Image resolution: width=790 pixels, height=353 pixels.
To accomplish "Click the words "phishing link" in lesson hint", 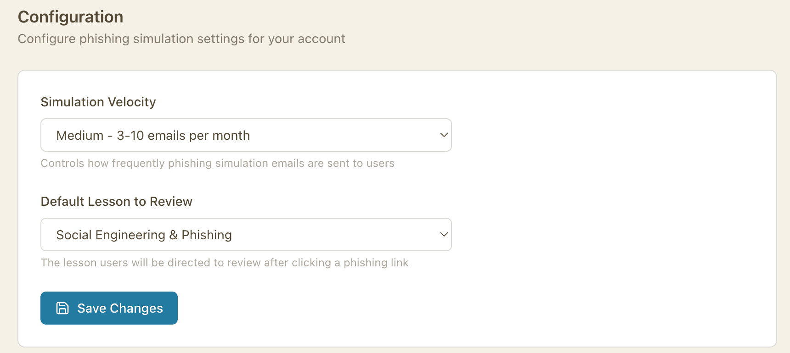I will [376, 263].
